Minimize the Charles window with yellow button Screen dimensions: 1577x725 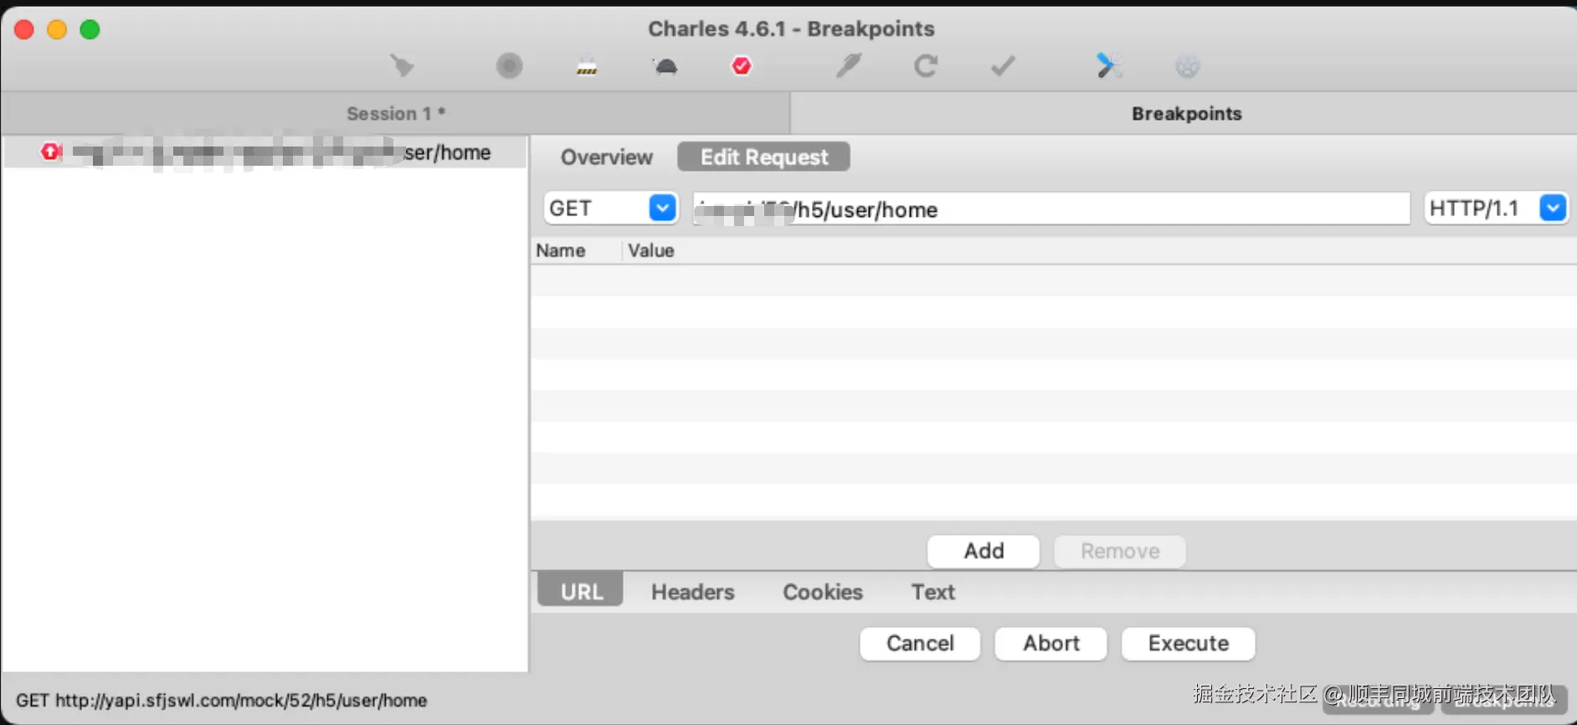[x=57, y=29]
